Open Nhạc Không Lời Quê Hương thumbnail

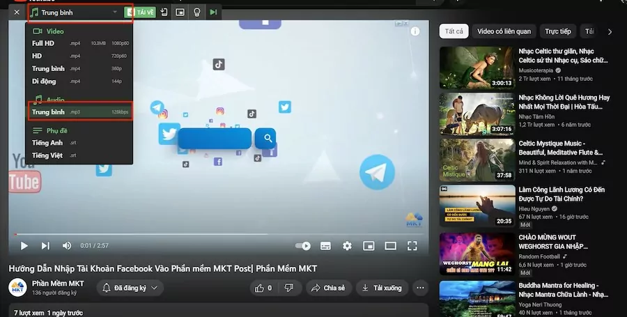[477, 114]
